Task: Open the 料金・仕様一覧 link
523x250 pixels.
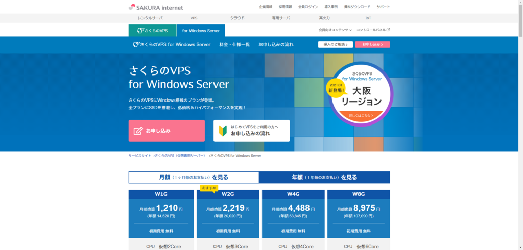Action: coord(234,45)
